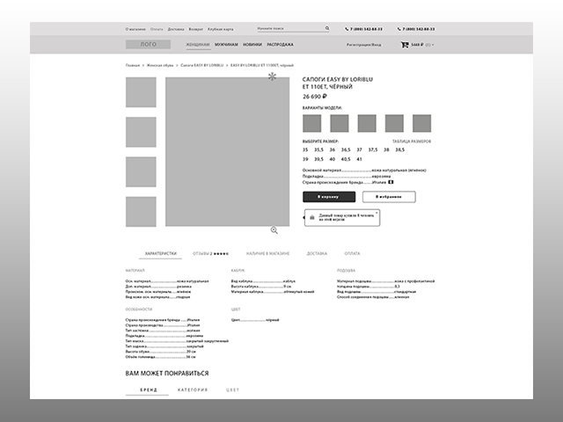Image resolution: width=563 pixels, height=422 pixels.
Task: Click Регистрация/Вход link
Action: [363, 45]
